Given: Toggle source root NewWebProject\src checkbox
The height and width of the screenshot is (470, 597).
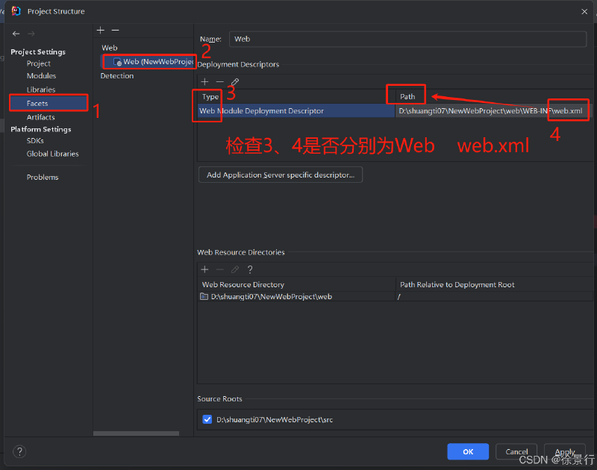Looking at the screenshot, I should tap(207, 419).
